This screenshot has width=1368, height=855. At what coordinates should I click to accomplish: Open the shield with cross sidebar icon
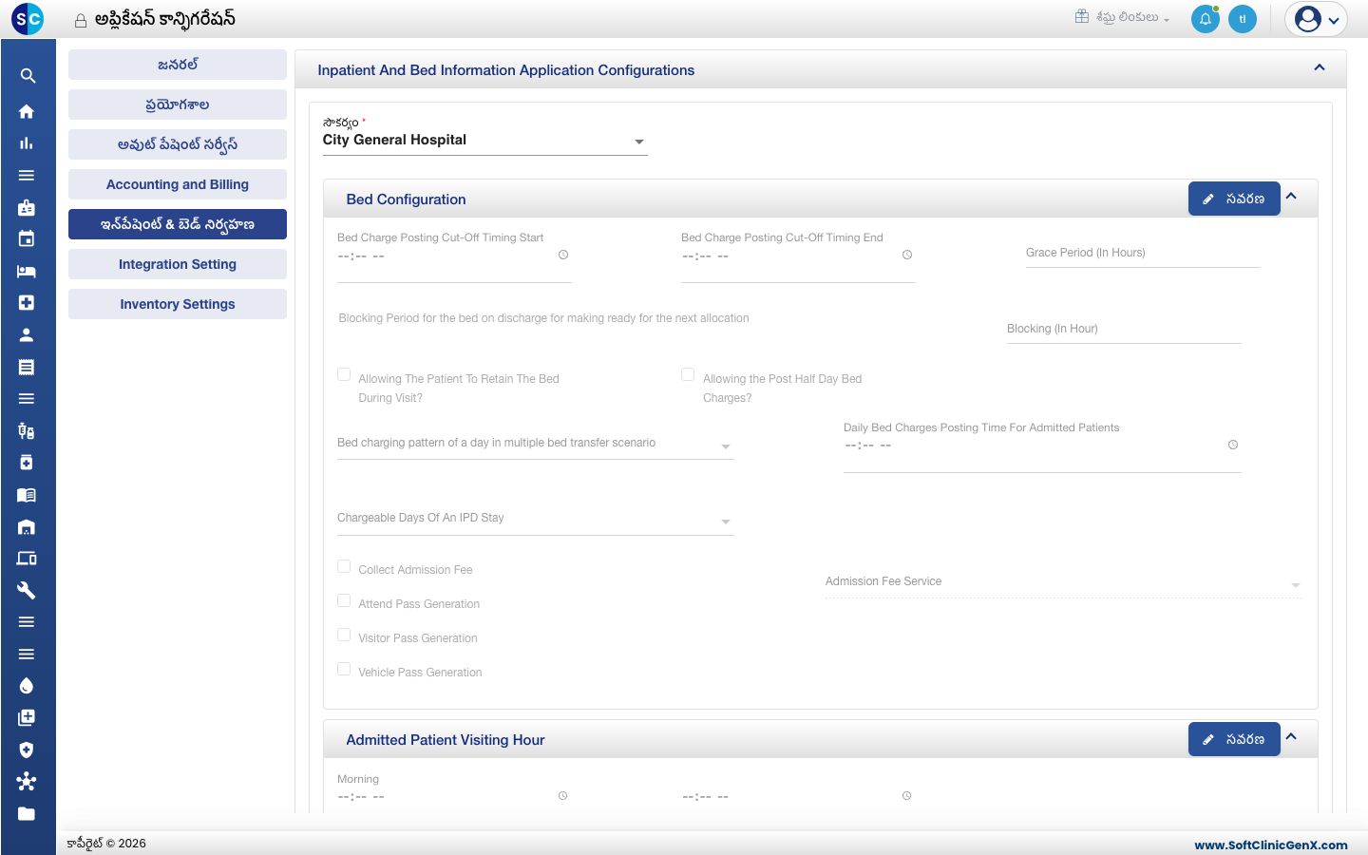pos(27,750)
